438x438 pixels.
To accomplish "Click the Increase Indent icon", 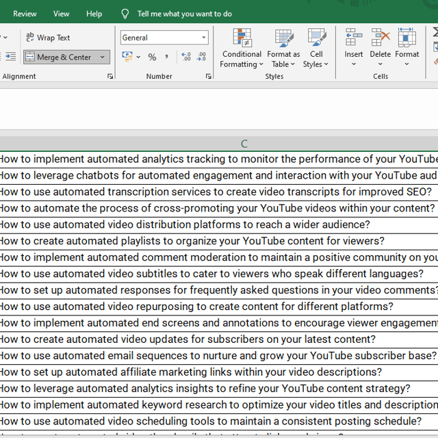I will click(11, 57).
